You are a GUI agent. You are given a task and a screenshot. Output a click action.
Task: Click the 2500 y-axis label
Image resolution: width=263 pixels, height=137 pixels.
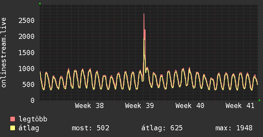tap(26, 21)
